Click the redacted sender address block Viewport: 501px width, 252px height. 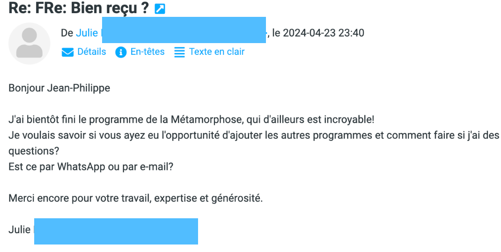(x=184, y=30)
